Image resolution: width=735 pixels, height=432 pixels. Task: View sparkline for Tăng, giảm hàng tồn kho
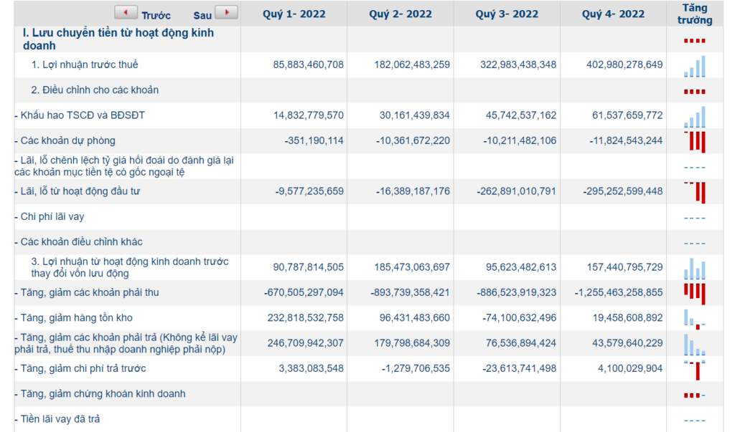pos(694,319)
